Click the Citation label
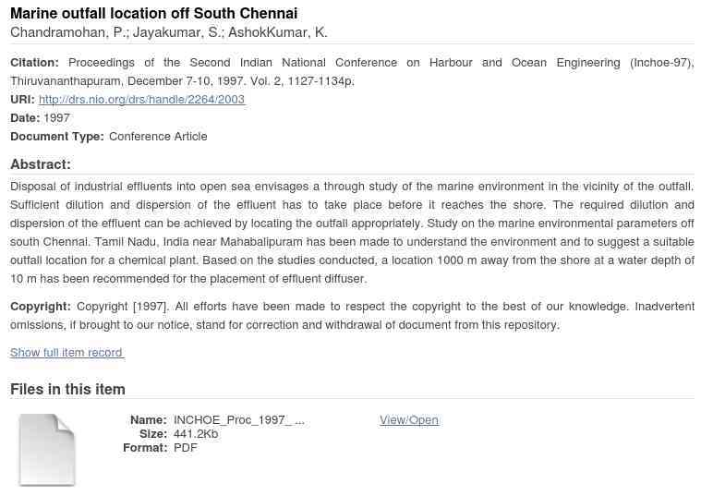 (34, 63)
